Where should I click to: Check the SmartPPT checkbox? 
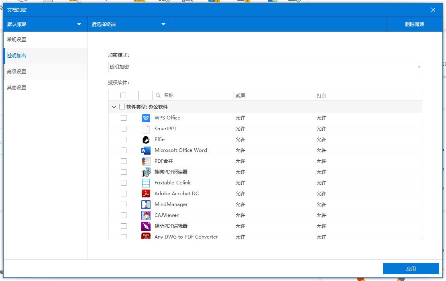pyautogui.click(x=123, y=129)
